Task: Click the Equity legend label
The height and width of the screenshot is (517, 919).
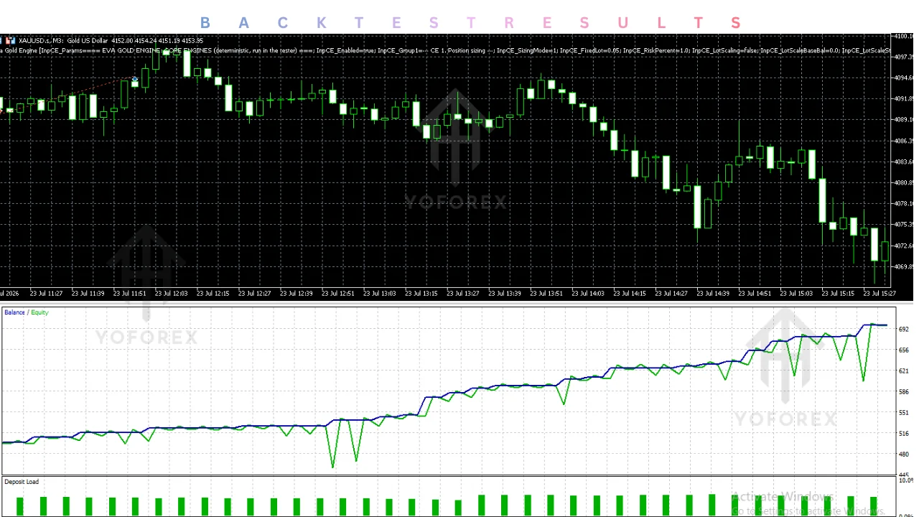Action: point(40,312)
